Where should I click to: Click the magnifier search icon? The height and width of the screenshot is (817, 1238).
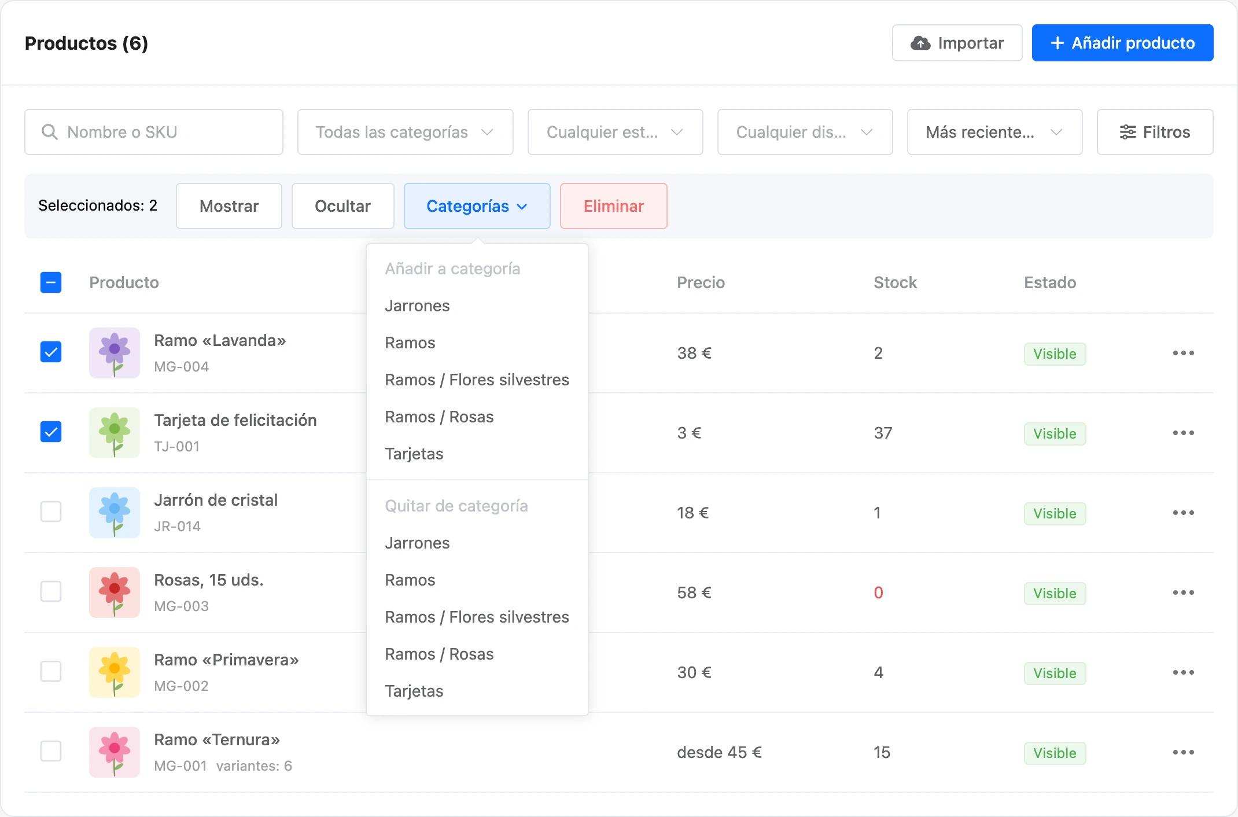click(x=50, y=132)
